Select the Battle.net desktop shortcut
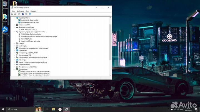 pos(5,30)
